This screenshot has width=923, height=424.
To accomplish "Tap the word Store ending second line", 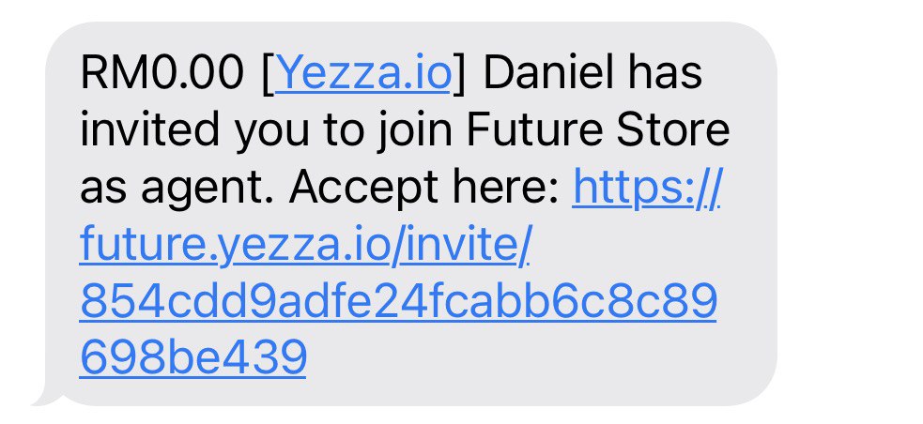I will pos(672,129).
